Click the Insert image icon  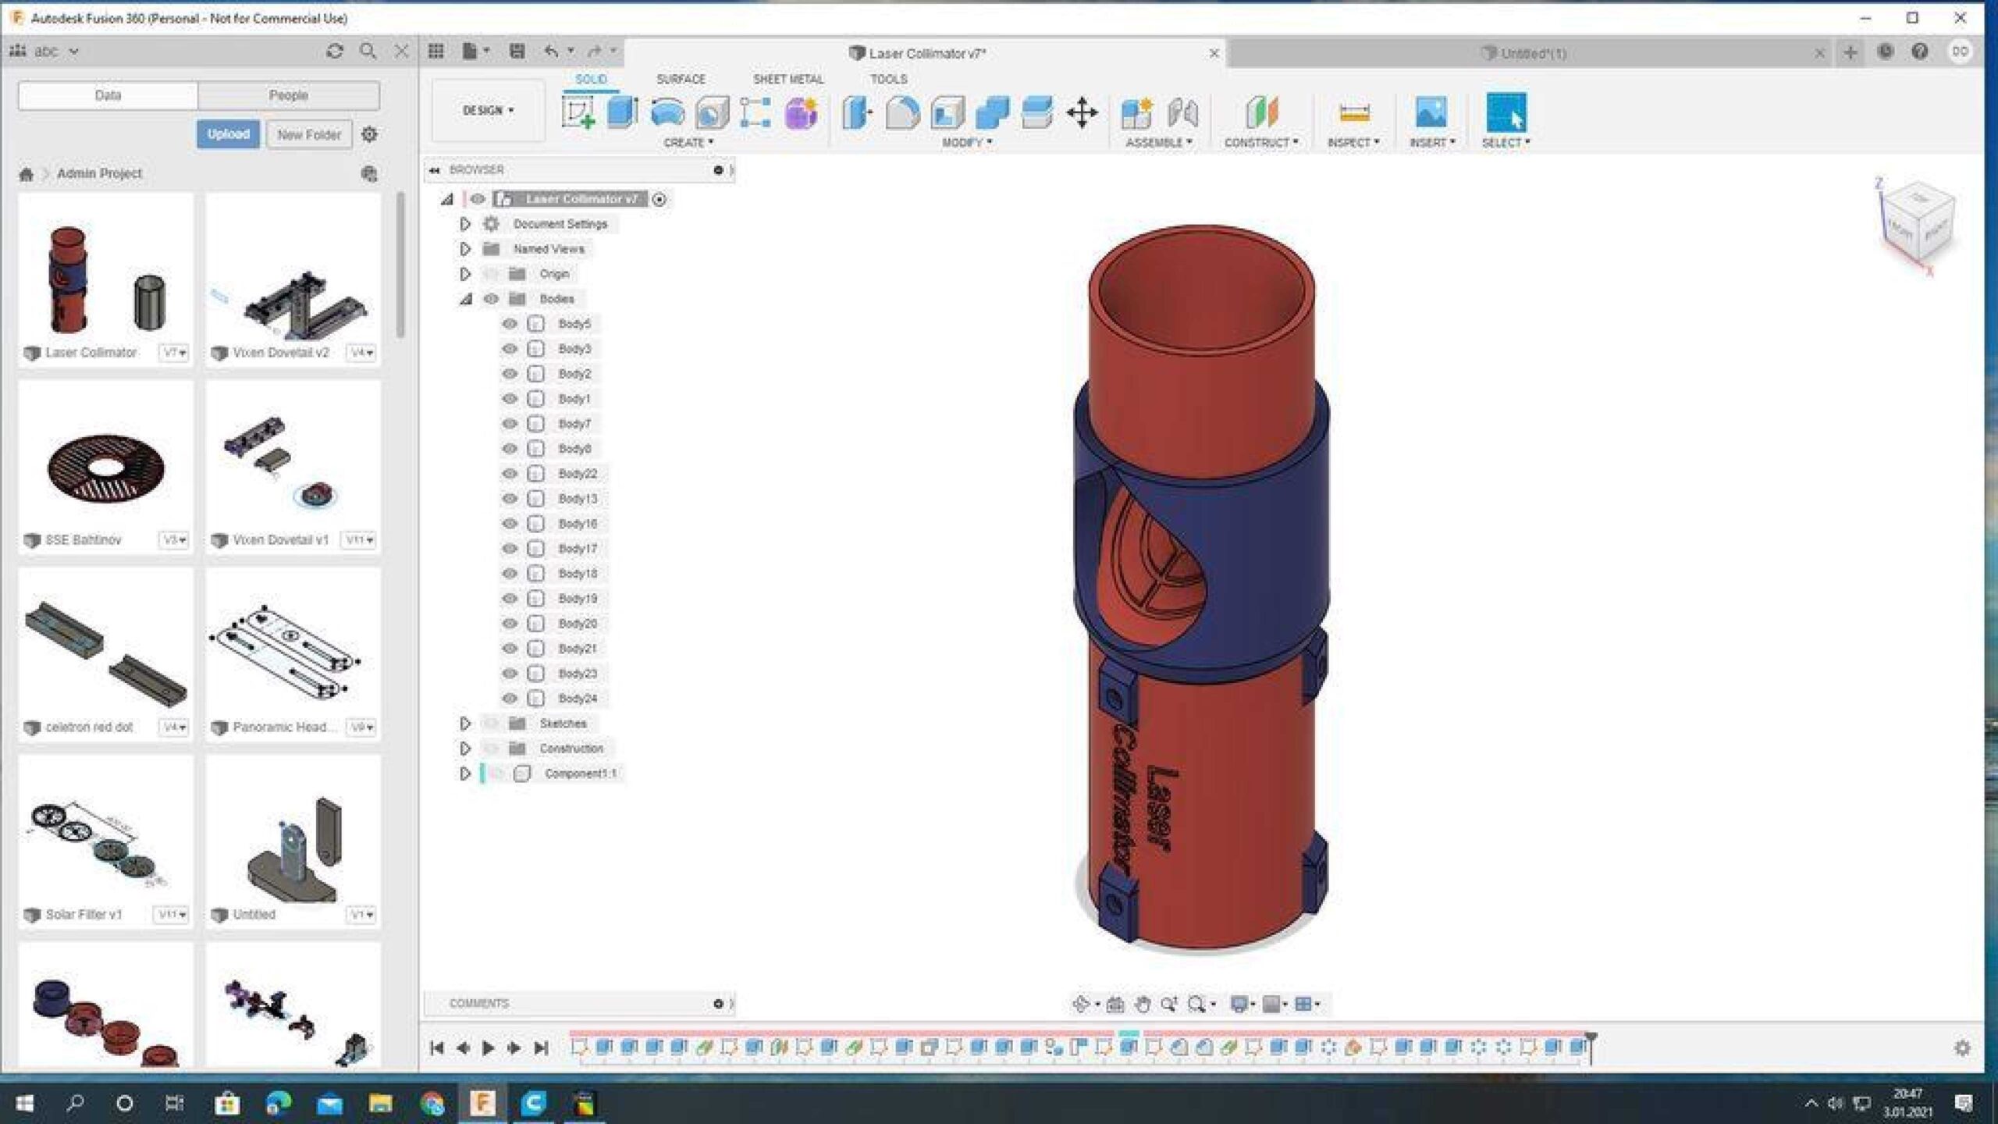(1431, 113)
